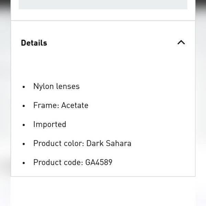206x206 pixels.
Task: Click the Imported list item
Action: (50, 124)
